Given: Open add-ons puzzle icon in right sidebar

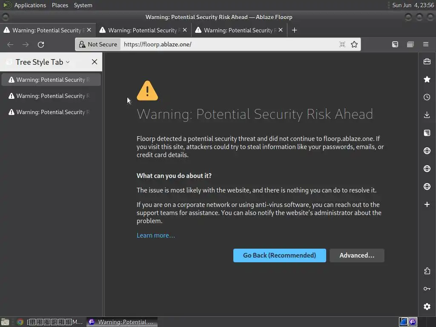Looking at the screenshot, I should pyautogui.click(x=427, y=271).
